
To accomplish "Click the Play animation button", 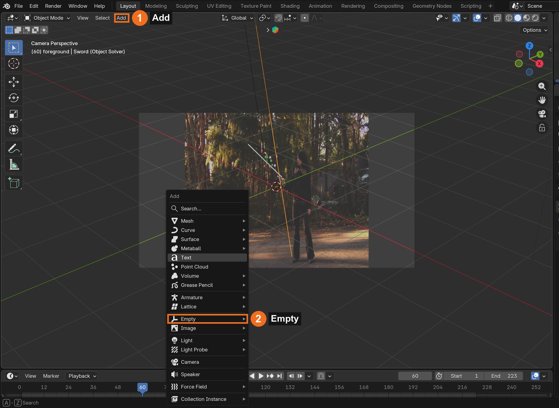I will click(261, 376).
